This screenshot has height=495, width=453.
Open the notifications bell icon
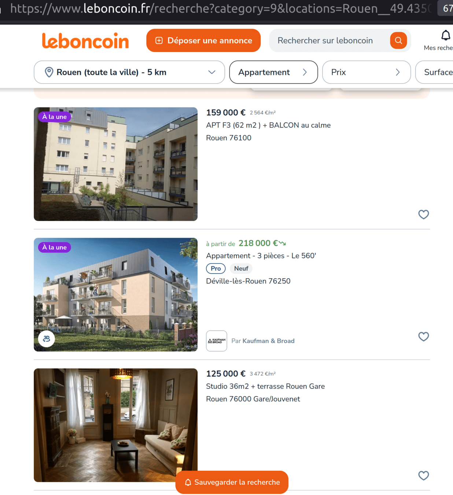(445, 36)
